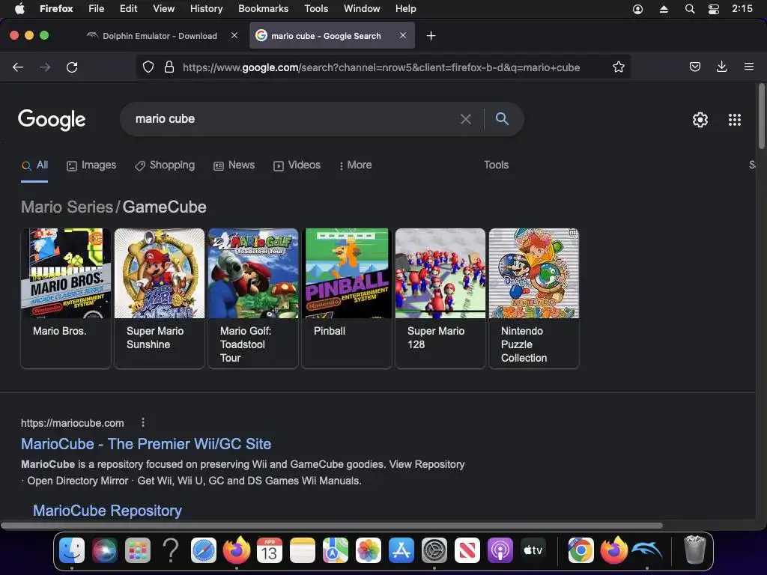The width and height of the screenshot is (767, 575).
Task: Open Spotlight search in menu bar
Action: [x=690, y=9]
